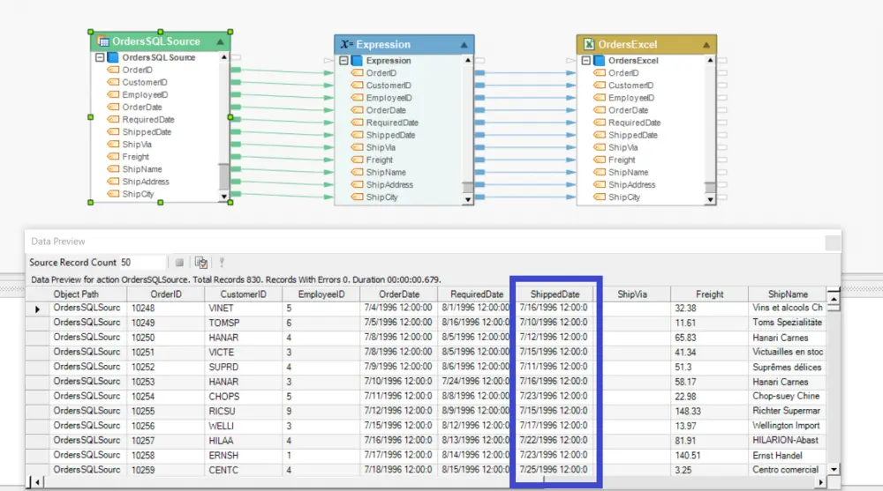This screenshot has height=491, width=883.
Task: Select EmployeeID field icon in OrdersExcel object
Action: (x=600, y=97)
